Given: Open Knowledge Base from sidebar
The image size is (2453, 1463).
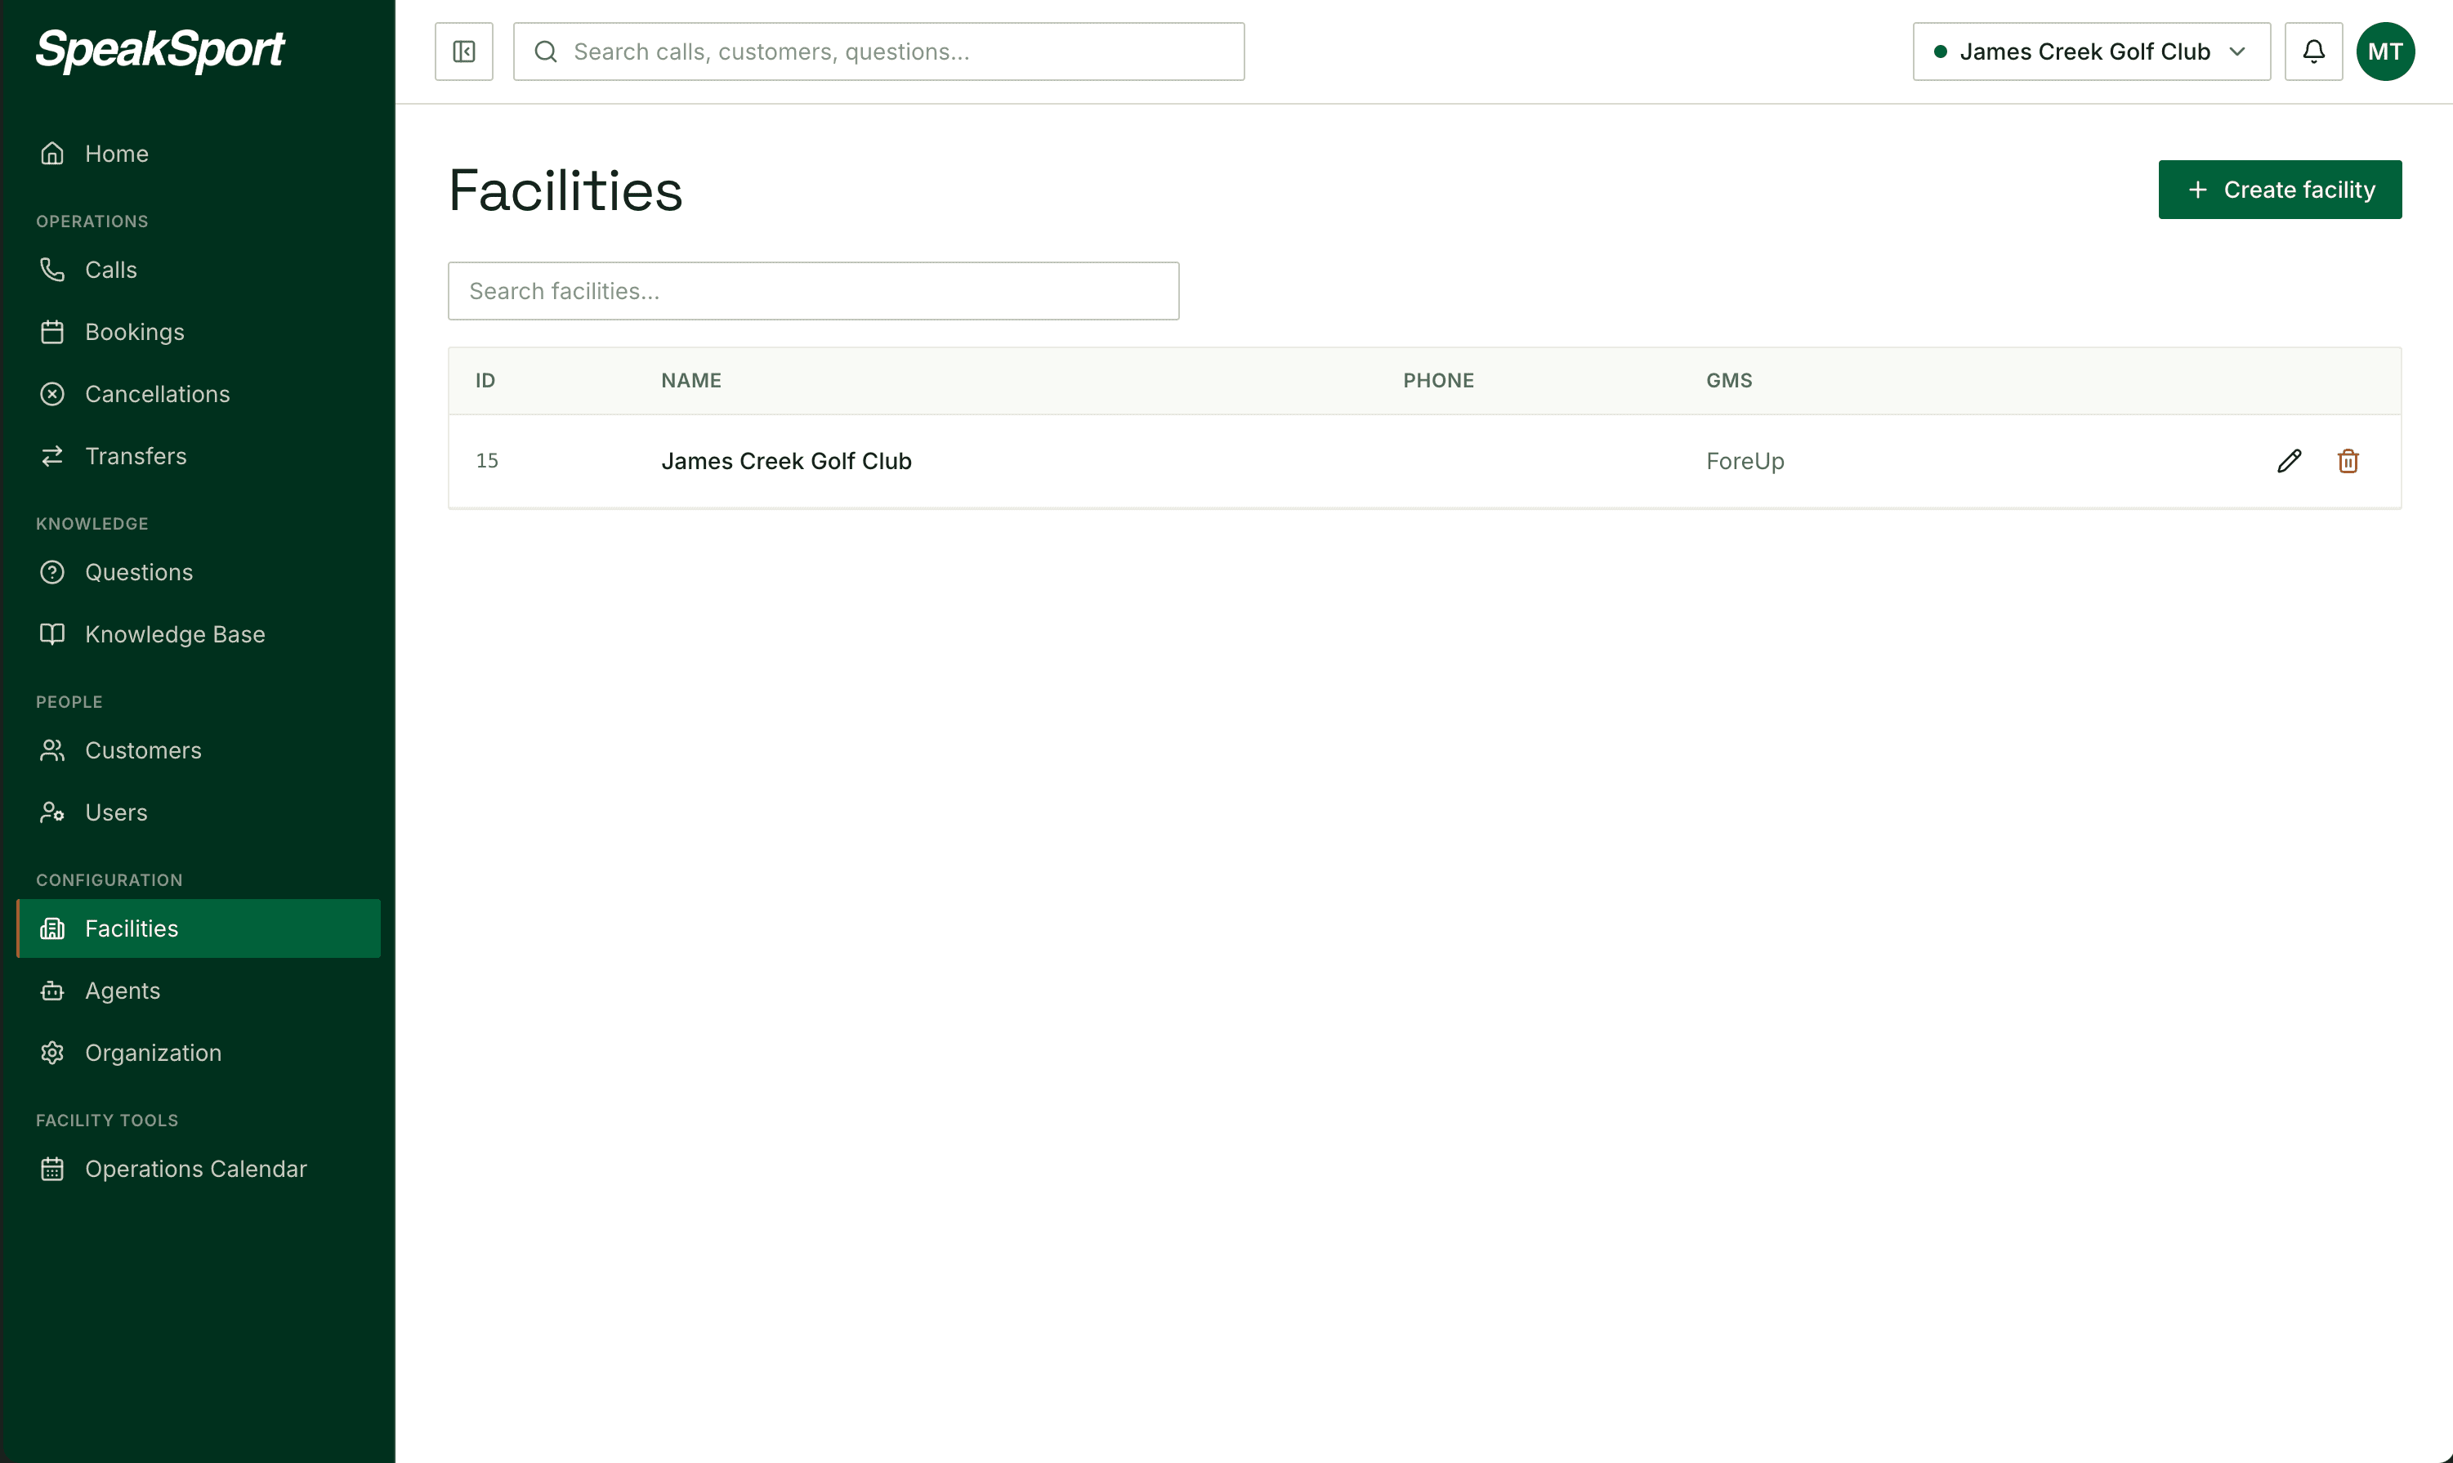Looking at the screenshot, I should pos(198,634).
